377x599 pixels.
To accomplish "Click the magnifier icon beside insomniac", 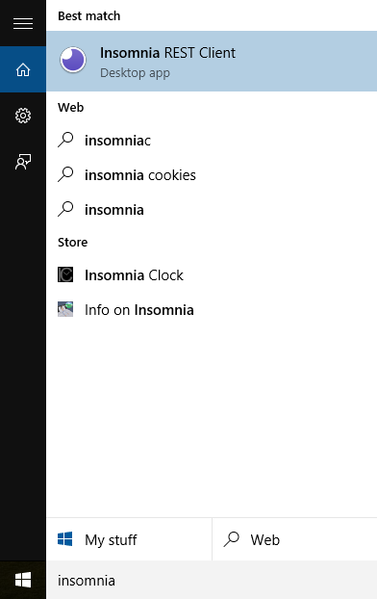I will (65, 140).
